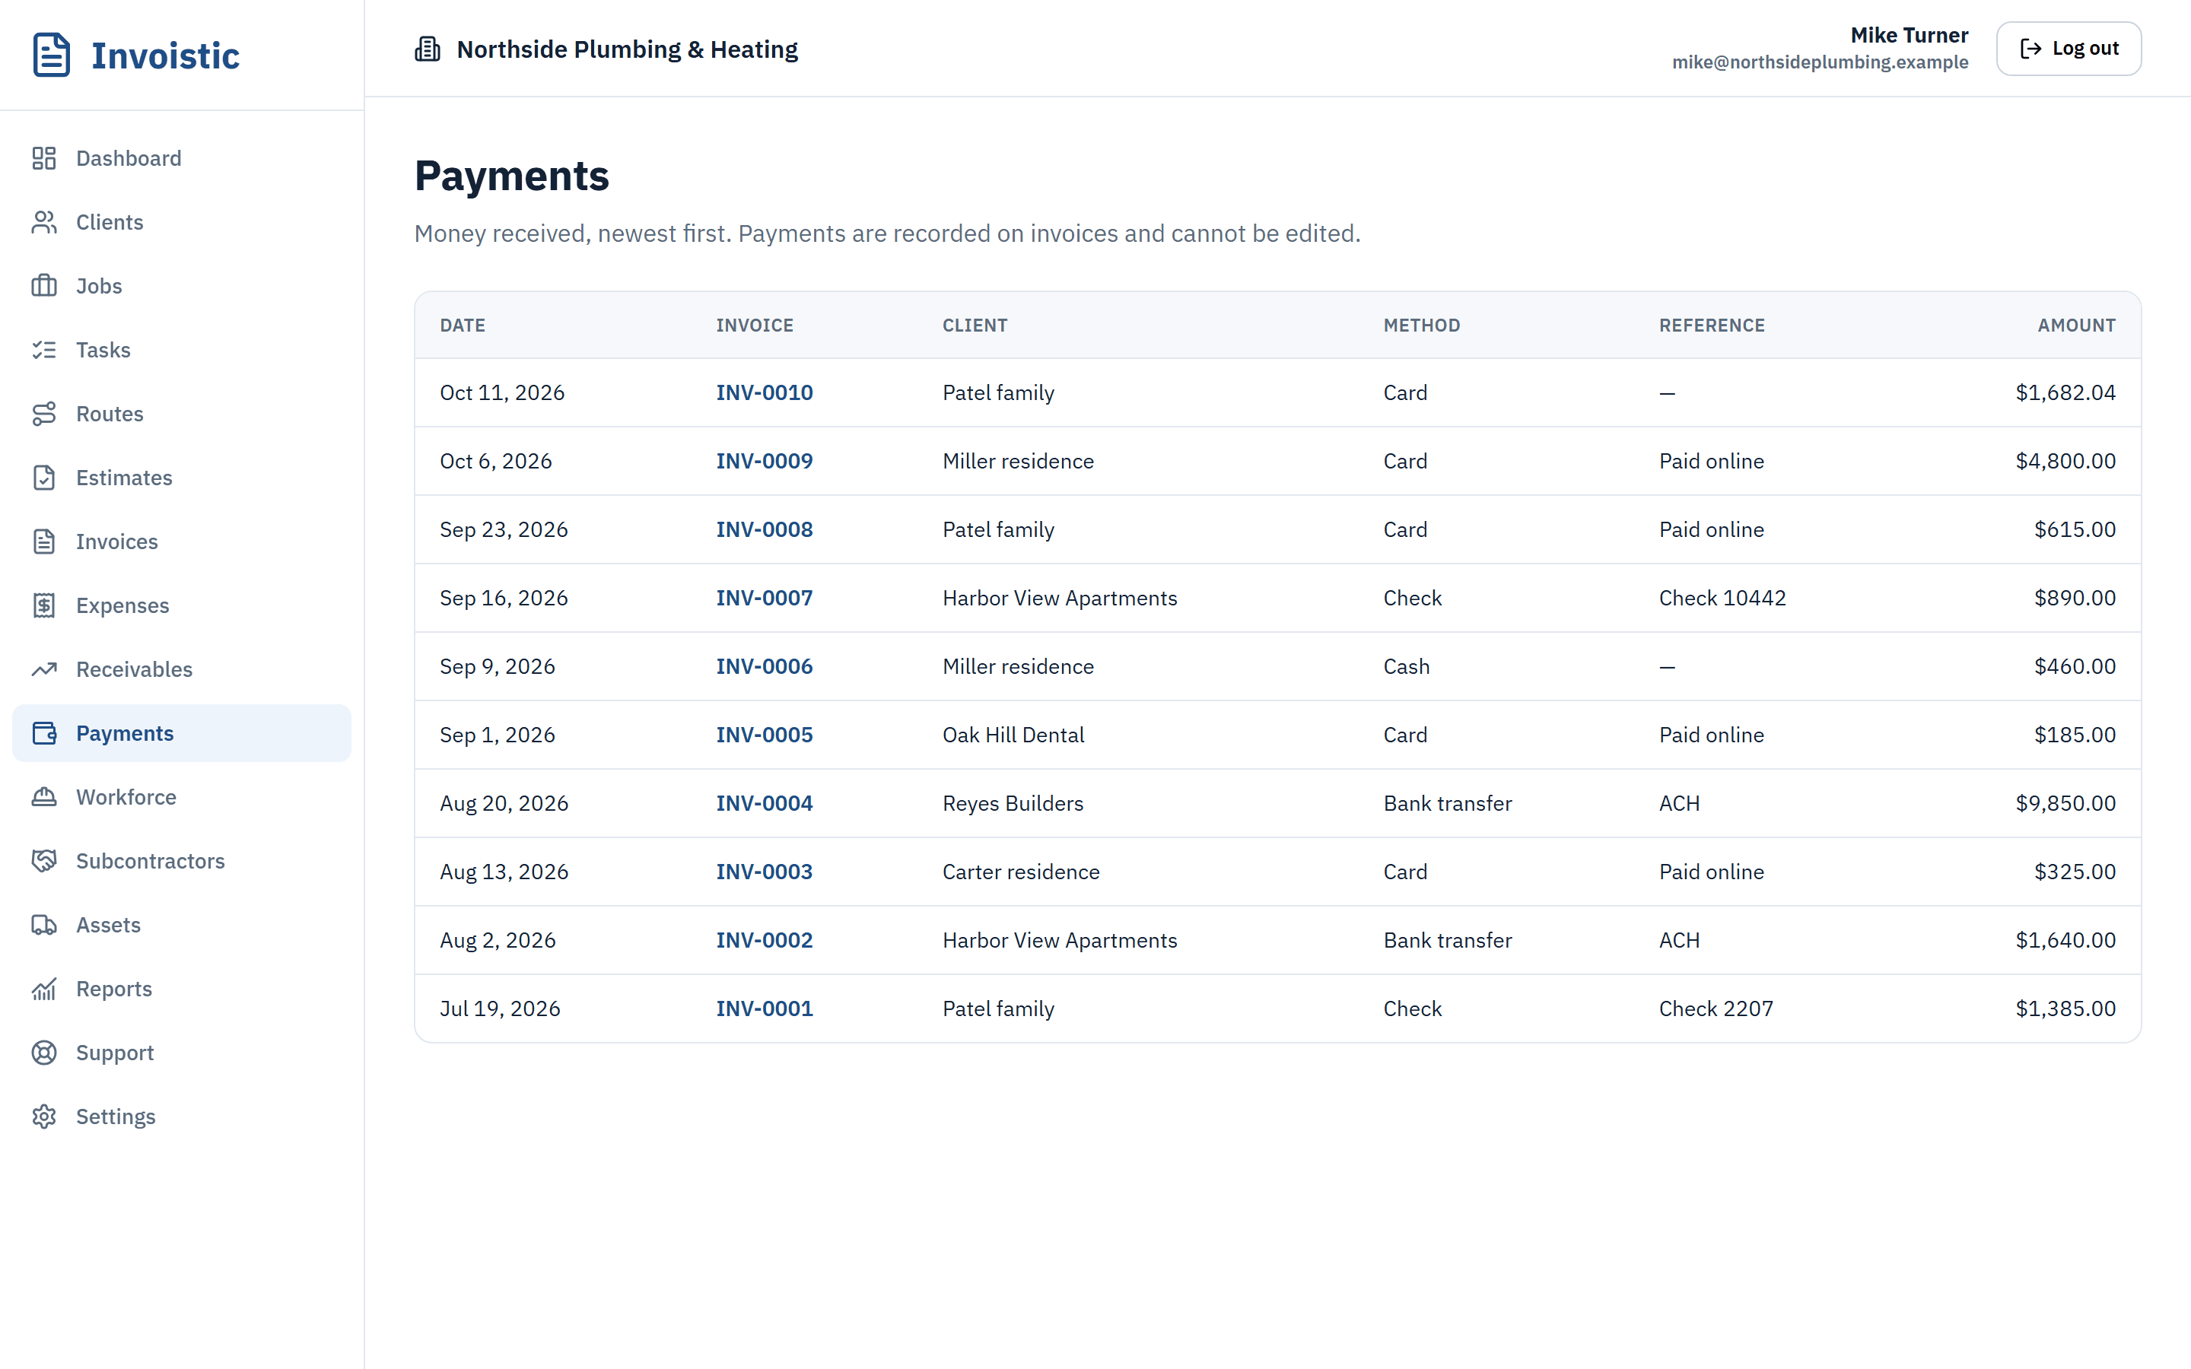Open invoice INV-0007
Image resolution: width=2191 pixels, height=1369 pixels.
(x=764, y=598)
